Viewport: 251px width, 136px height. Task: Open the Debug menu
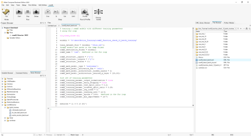[24, 5]
